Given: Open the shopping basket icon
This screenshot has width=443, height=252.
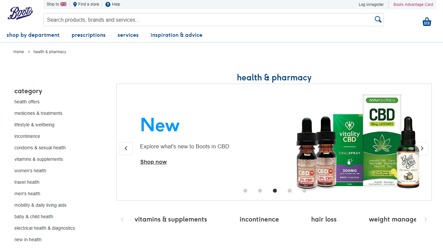Looking at the screenshot, I should (427, 22).
